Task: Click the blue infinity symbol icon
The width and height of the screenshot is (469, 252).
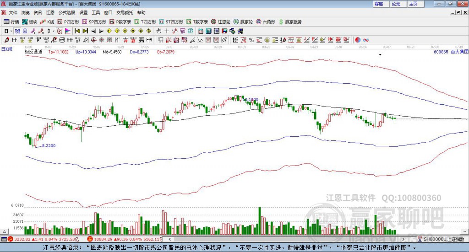Action: tap(366, 40)
